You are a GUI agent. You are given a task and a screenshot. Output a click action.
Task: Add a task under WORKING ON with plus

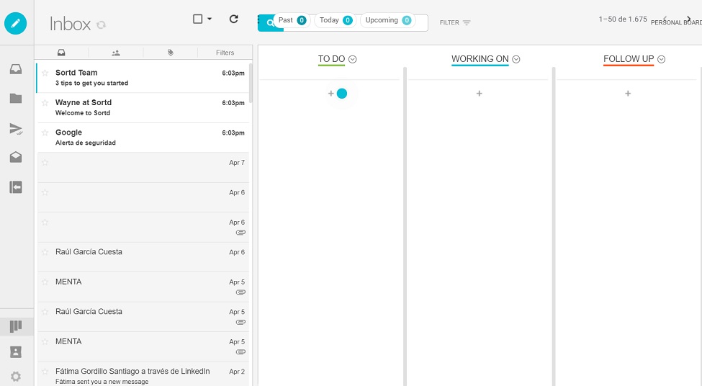tap(479, 94)
